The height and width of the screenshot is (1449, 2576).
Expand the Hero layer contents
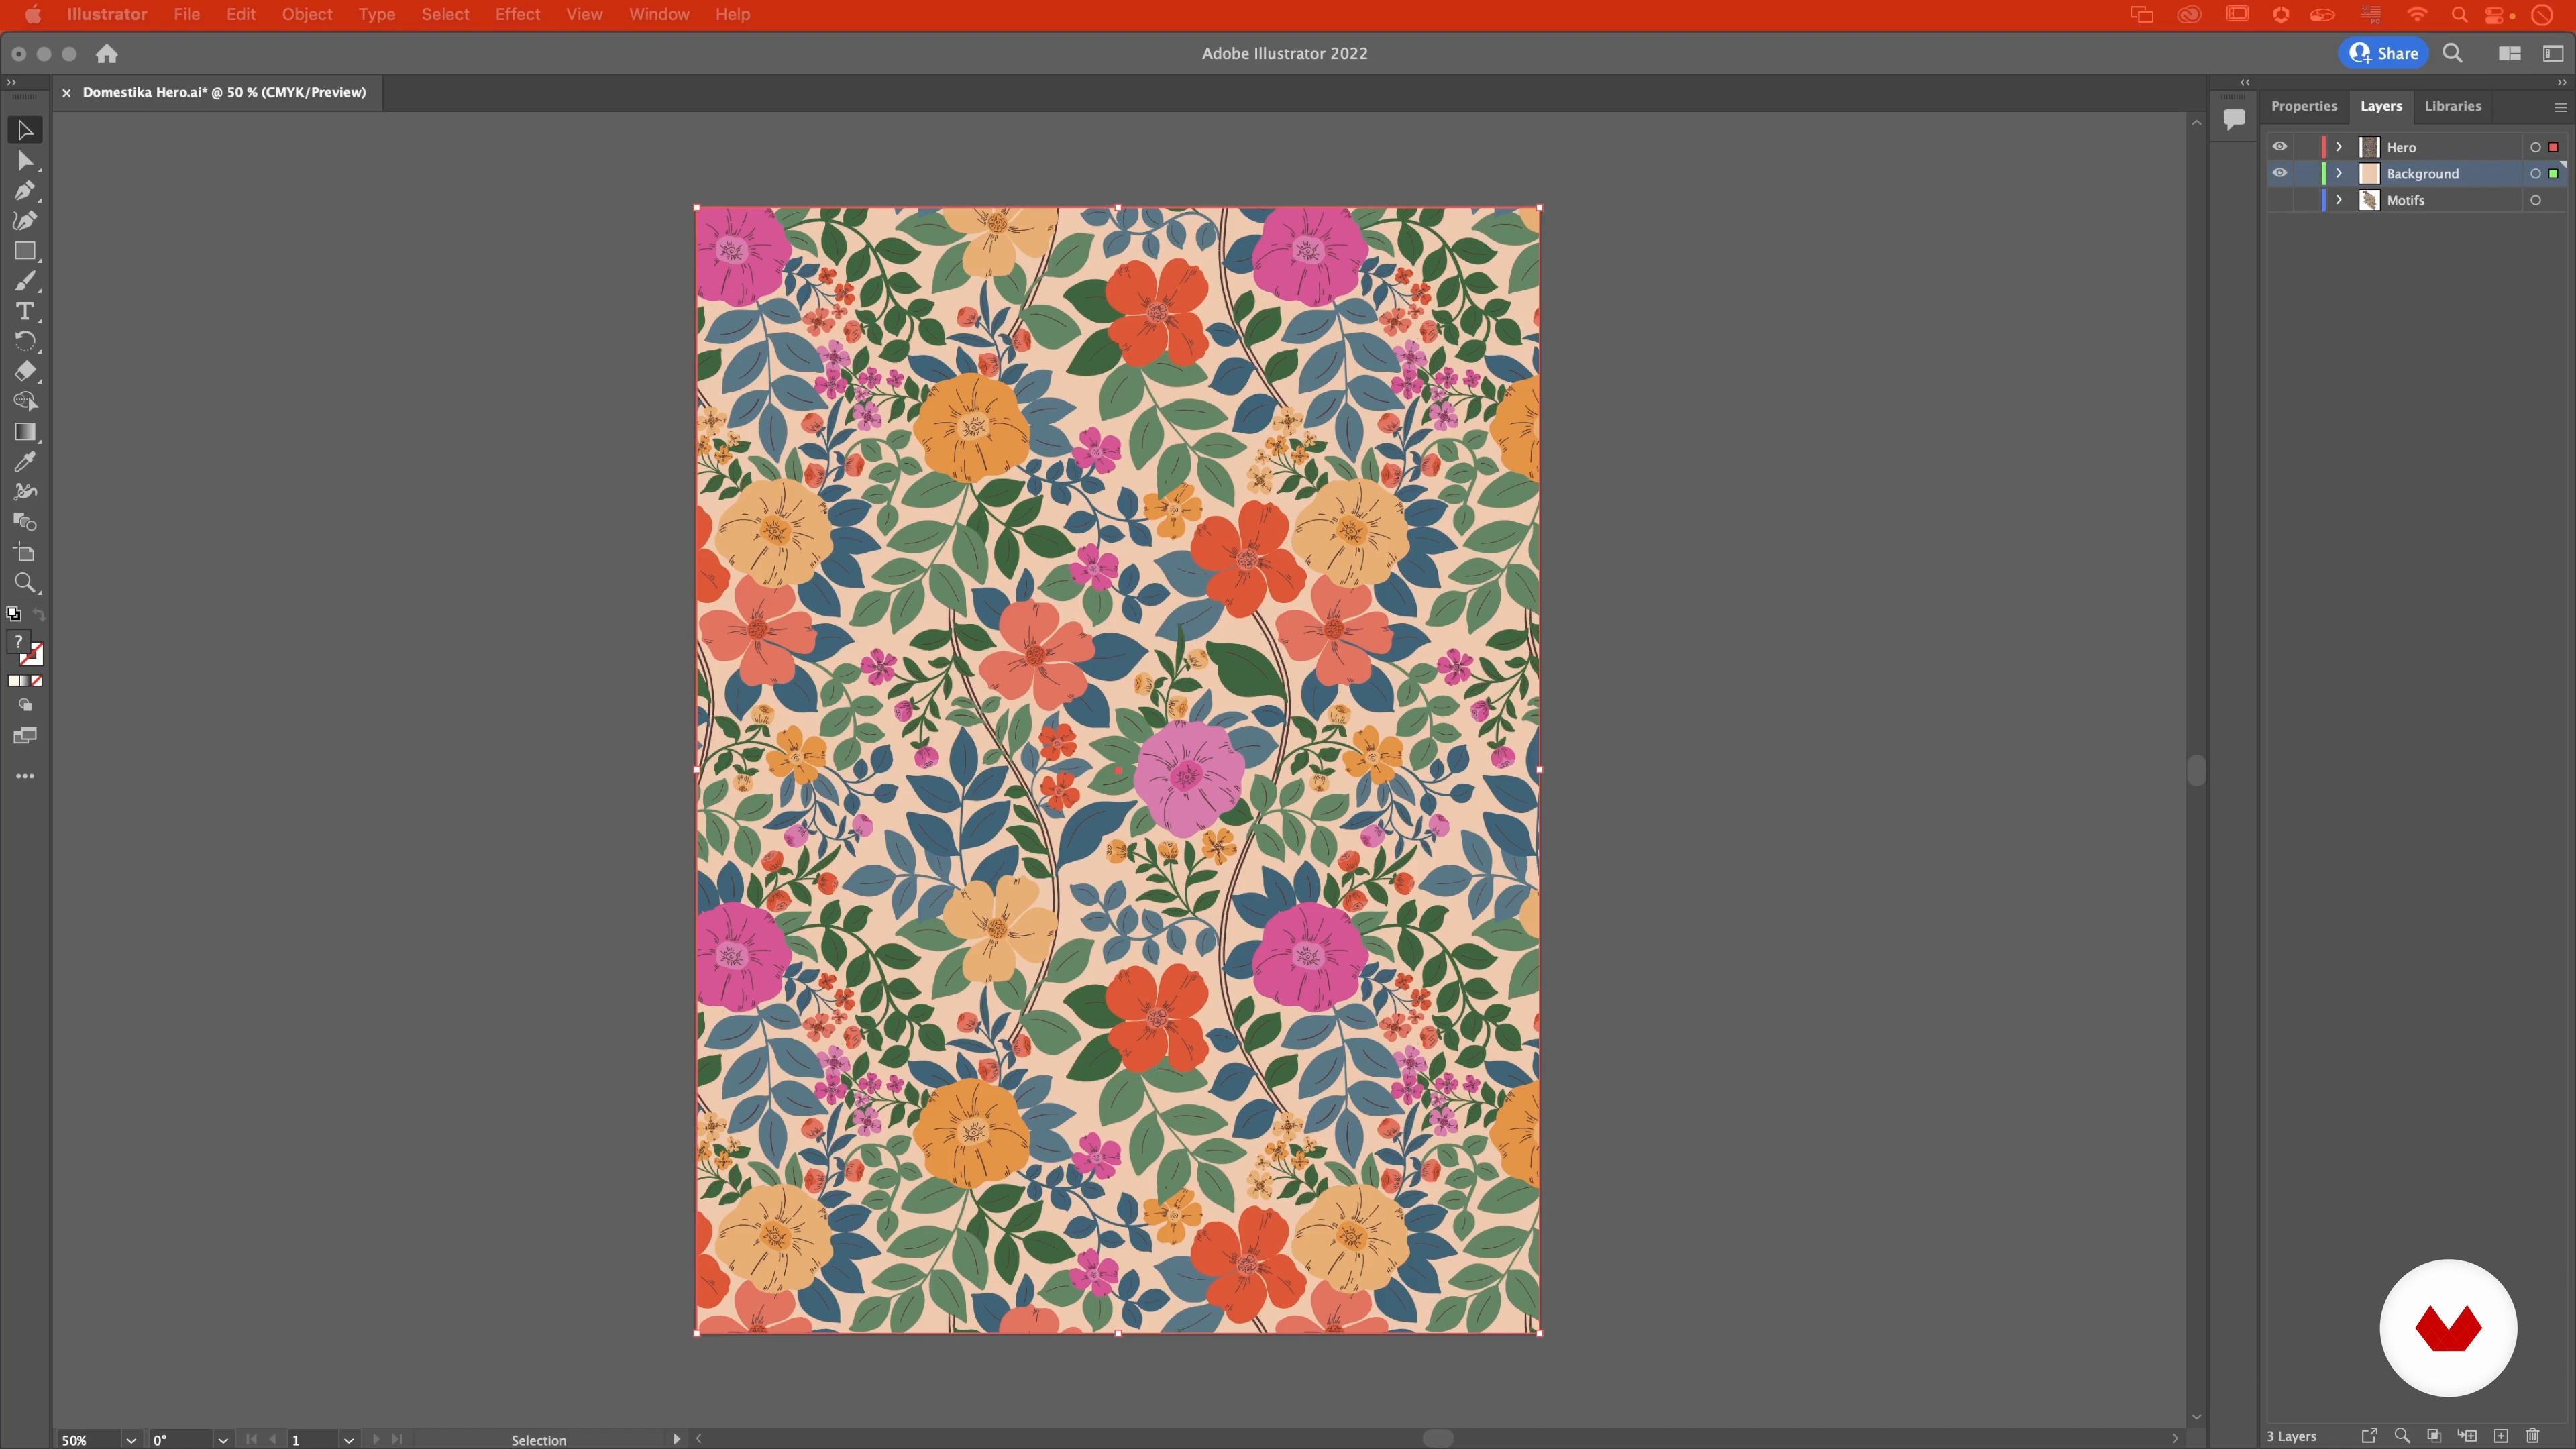[x=2339, y=147]
